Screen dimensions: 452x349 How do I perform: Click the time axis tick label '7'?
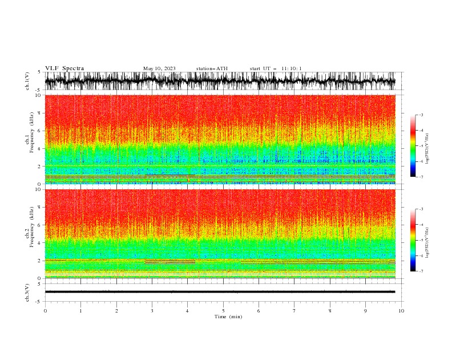click(294, 311)
